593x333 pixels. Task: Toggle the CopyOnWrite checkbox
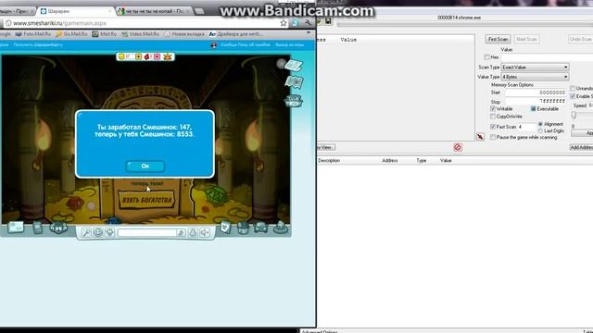493,117
